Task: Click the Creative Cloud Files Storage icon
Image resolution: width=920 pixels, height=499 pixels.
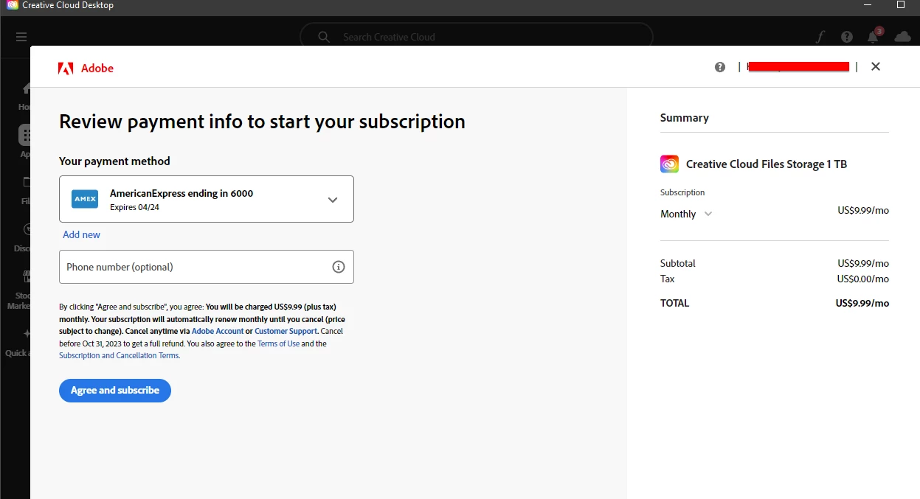Action: pyautogui.click(x=669, y=164)
